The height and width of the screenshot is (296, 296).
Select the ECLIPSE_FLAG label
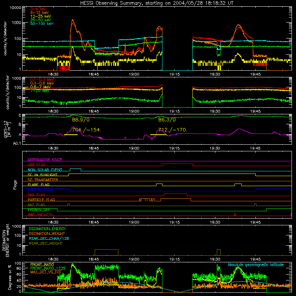click(40, 190)
